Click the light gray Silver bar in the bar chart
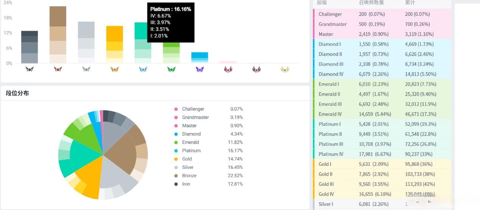This screenshot has width=480, height=210. pyautogui.click(x=86, y=42)
